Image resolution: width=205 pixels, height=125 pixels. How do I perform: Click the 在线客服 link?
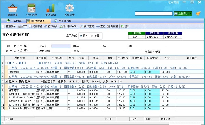174,2
